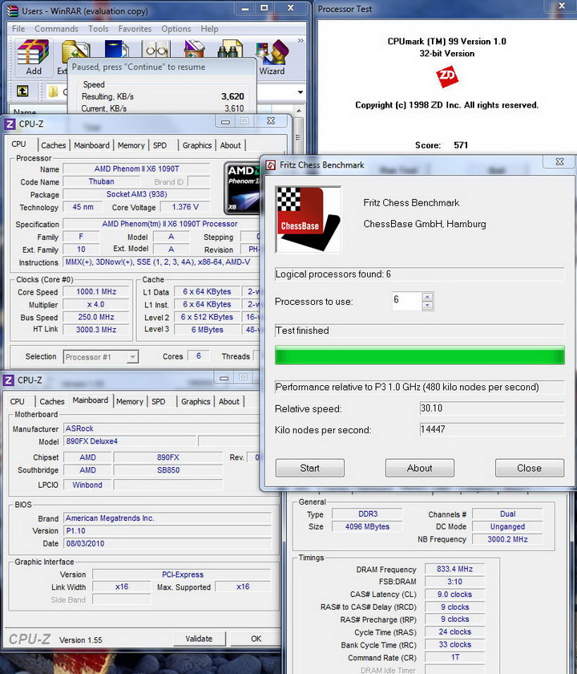The image size is (577, 674).
Task: Click the Test archive icon in WinRAR toolbar
Action: (x=117, y=49)
